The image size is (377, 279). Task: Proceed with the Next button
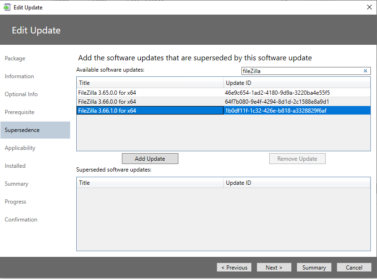(x=274, y=267)
